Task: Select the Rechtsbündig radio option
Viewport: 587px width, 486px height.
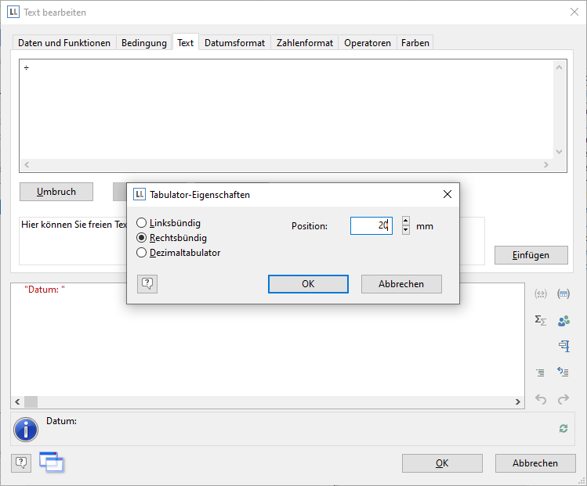Action: coord(142,238)
